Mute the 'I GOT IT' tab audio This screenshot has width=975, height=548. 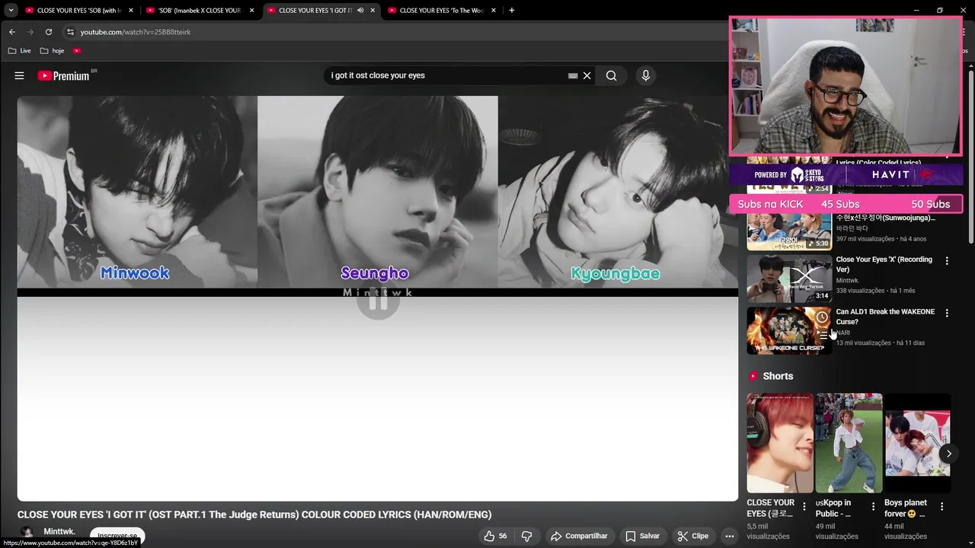[360, 11]
